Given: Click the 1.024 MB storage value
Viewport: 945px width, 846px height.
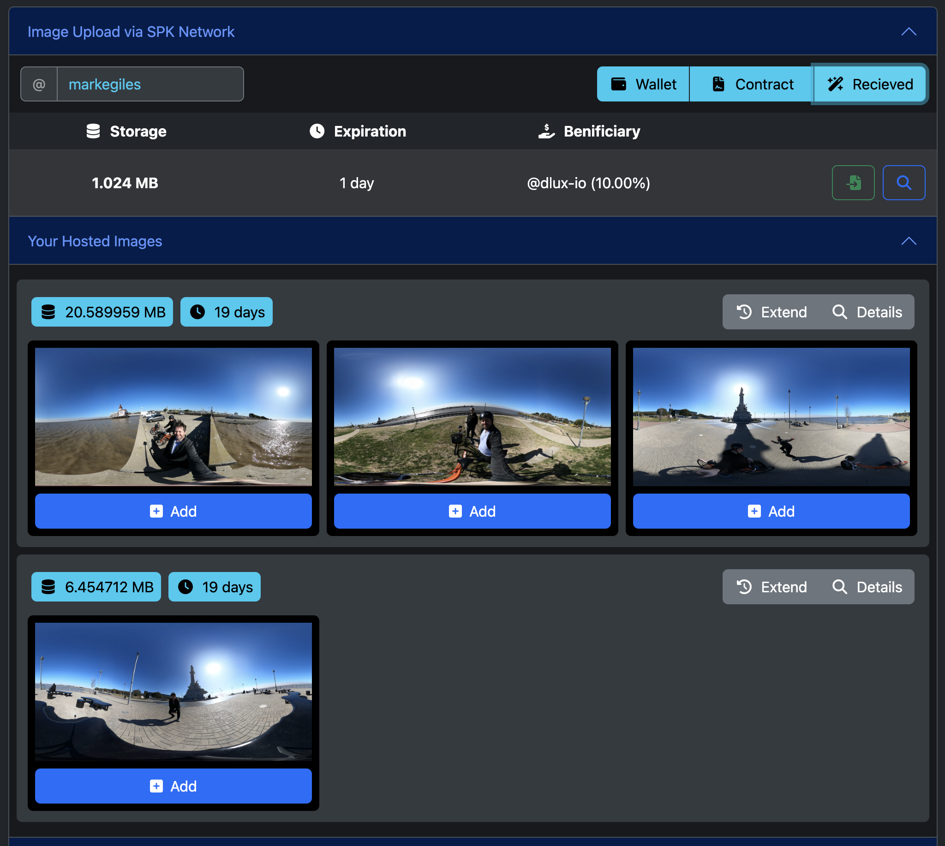Looking at the screenshot, I should 125,183.
